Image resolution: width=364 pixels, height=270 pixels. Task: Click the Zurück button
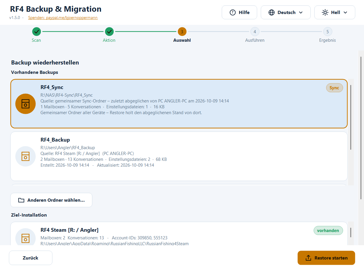click(31, 258)
